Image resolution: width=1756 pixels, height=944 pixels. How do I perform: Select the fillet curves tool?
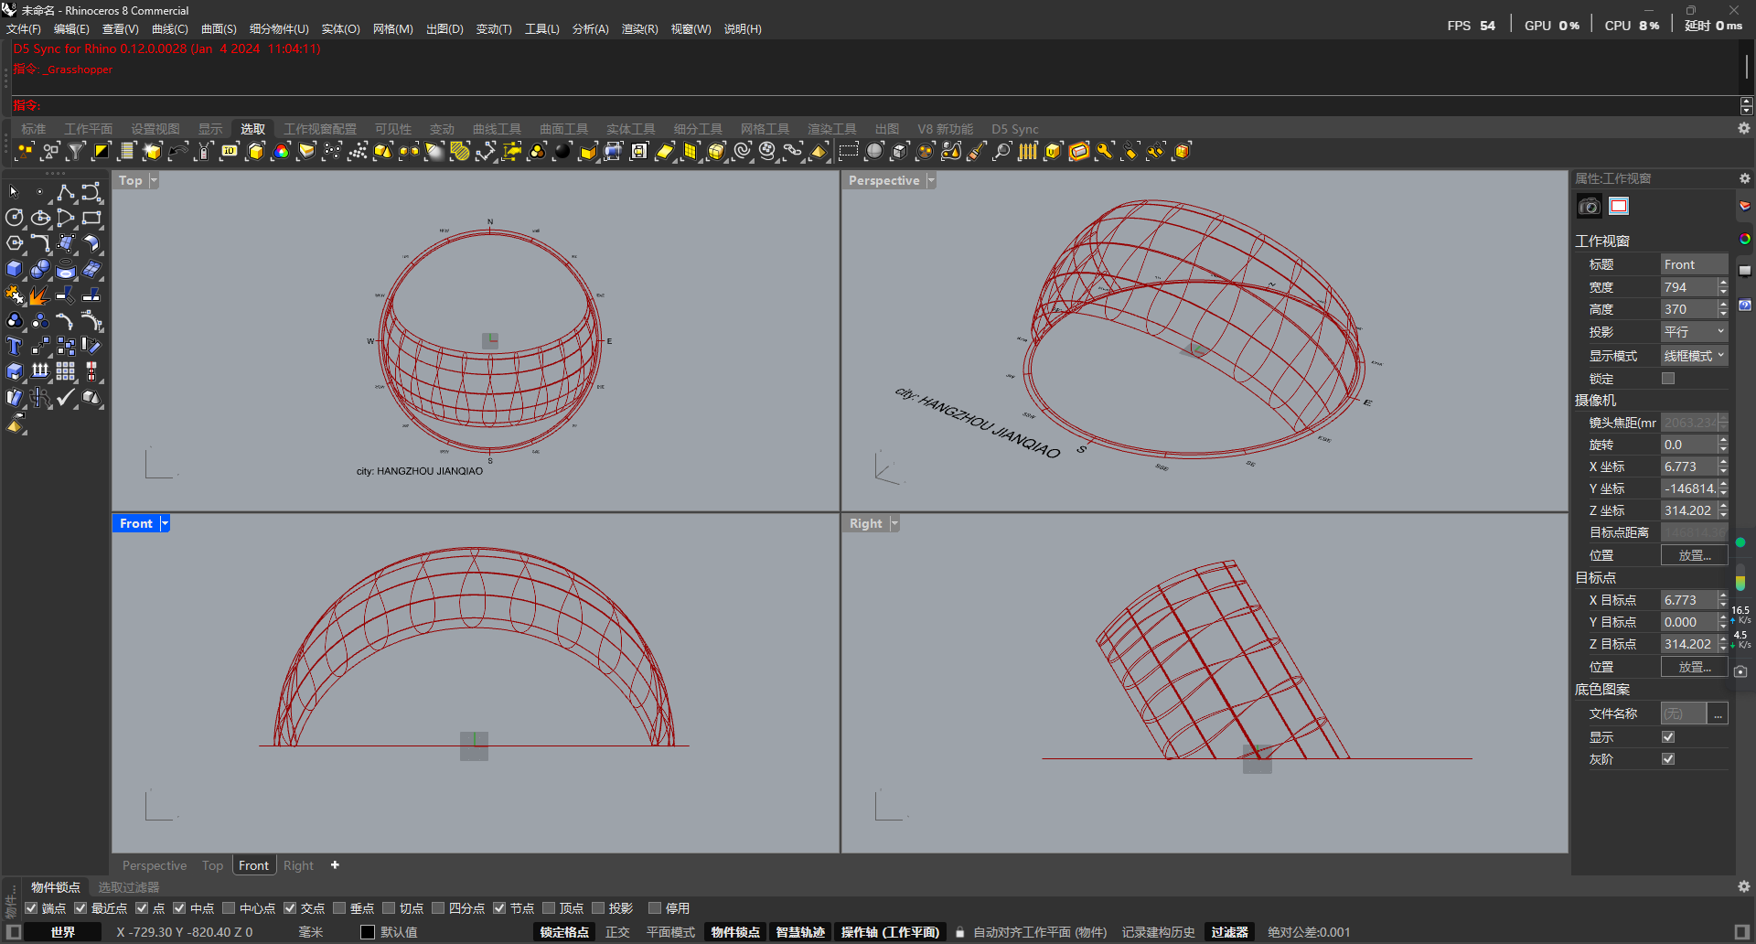click(x=39, y=243)
